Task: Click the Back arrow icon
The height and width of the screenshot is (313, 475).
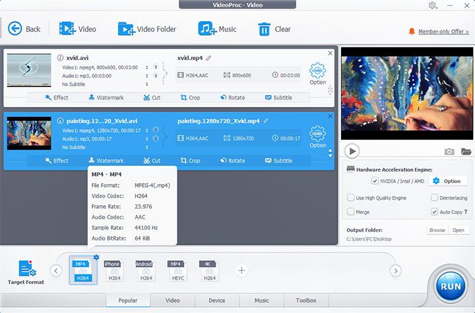Action: [15, 29]
